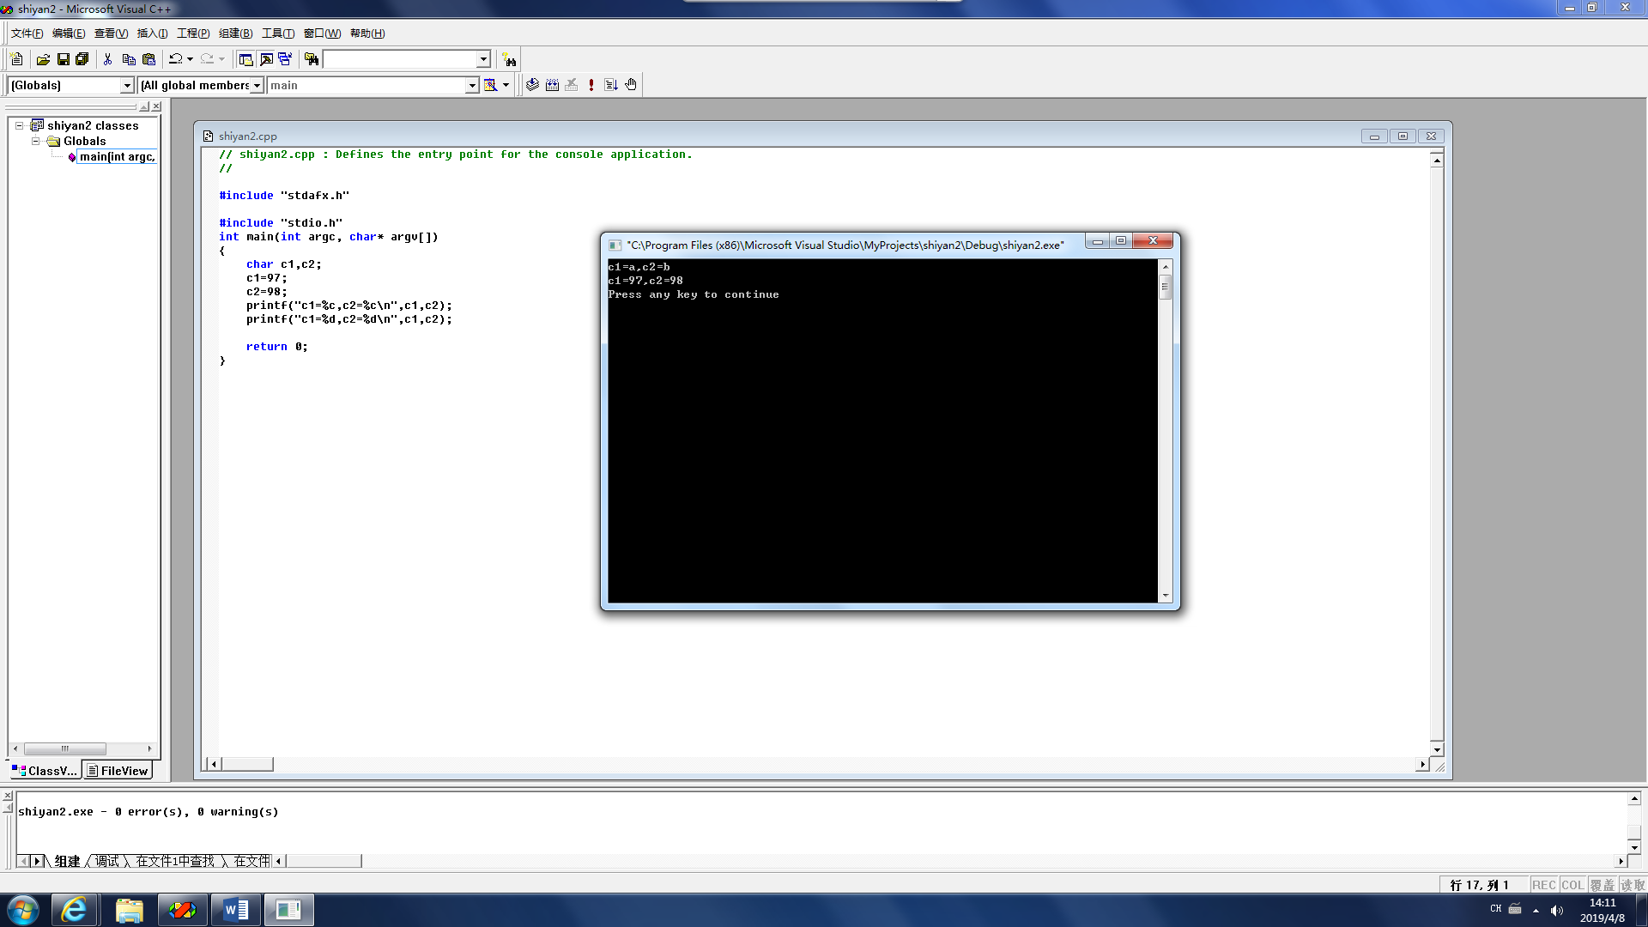Screen dimensions: 1648x927
Task: Click the Execute Program exclamation icon
Action: pyautogui.click(x=591, y=85)
